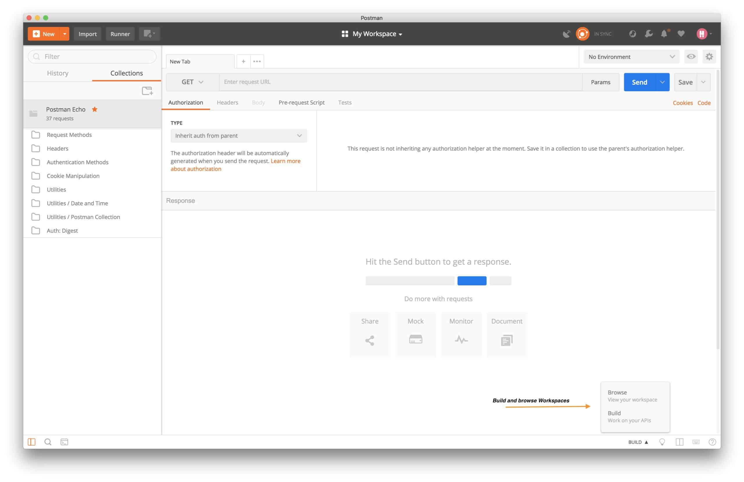Open the GET method dropdown

tap(192, 82)
